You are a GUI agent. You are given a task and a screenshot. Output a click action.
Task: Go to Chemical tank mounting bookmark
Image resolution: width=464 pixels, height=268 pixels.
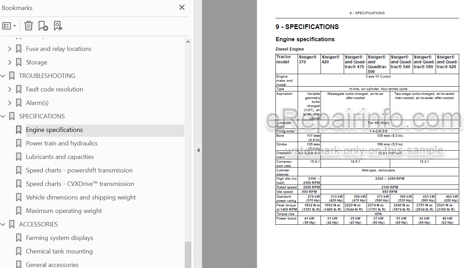click(59, 251)
